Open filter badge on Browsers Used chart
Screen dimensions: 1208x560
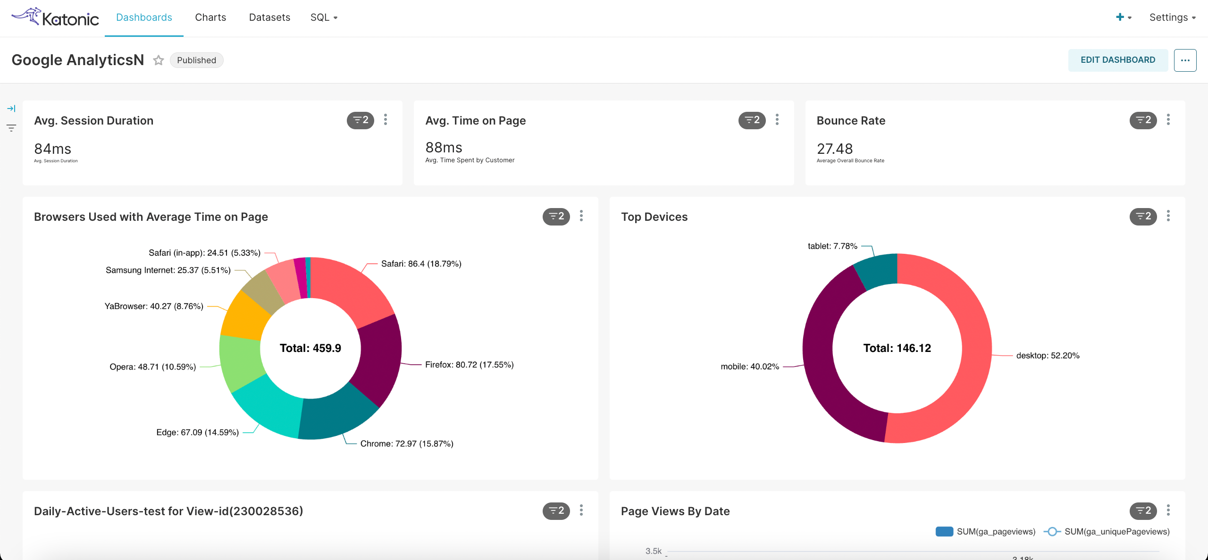tap(556, 217)
